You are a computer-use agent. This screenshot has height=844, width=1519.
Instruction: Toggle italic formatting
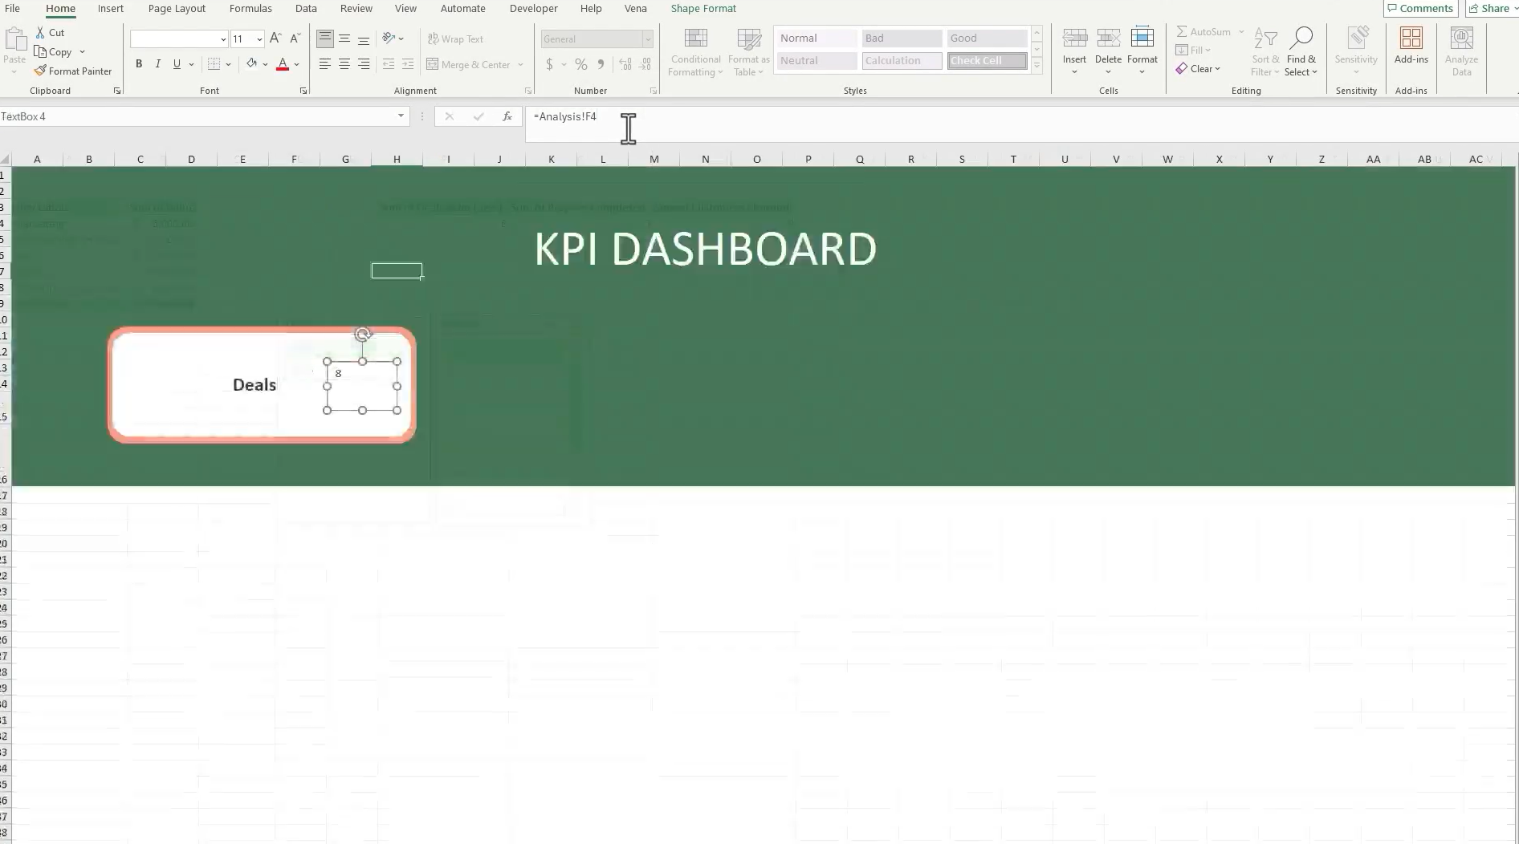tap(157, 63)
